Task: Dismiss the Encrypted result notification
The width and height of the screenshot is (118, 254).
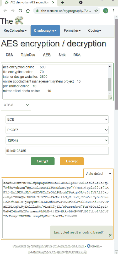Action: pos(110,235)
